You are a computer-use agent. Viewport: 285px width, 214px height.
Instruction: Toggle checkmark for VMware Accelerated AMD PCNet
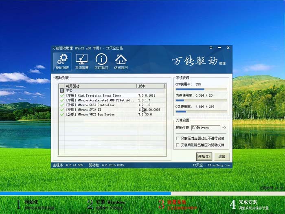[62, 100]
